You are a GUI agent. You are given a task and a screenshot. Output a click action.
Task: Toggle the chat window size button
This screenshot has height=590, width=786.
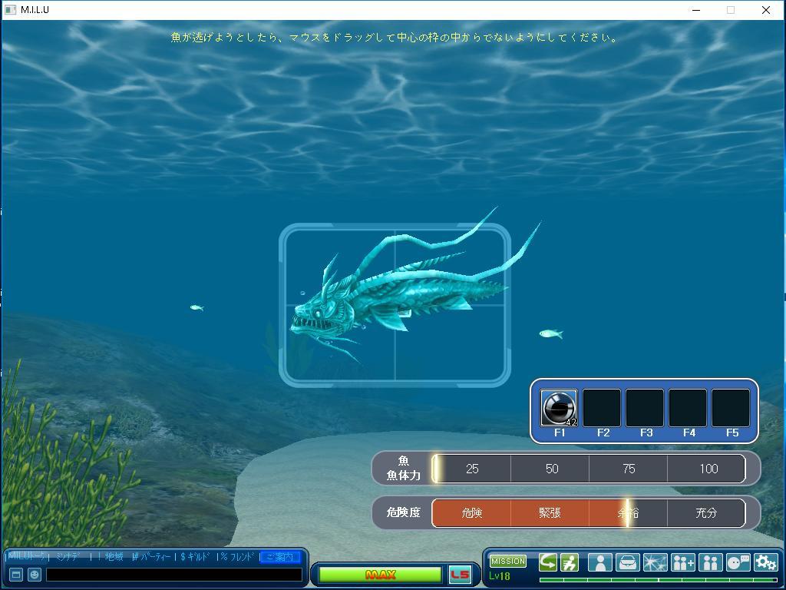(x=15, y=575)
